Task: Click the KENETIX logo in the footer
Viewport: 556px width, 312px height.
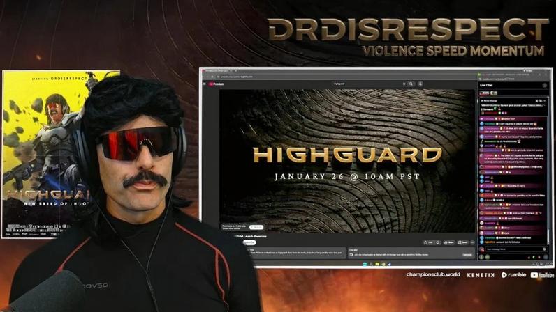Action: click(481, 275)
